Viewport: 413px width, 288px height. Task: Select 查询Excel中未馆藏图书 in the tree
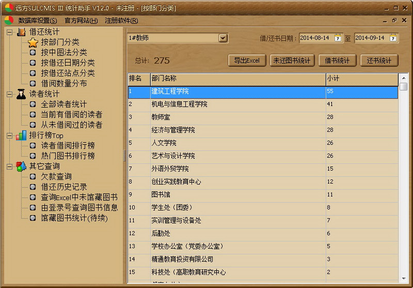pos(80,198)
